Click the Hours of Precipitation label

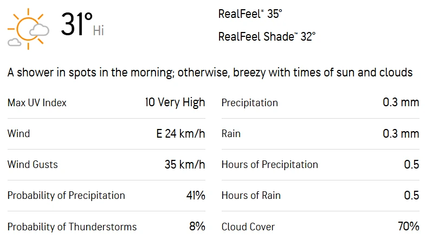[x=270, y=165]
